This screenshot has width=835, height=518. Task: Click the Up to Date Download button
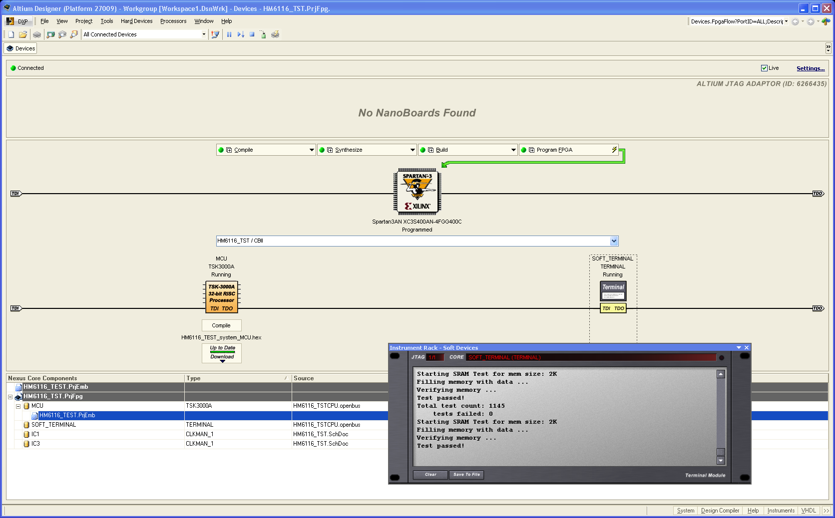[x=222, y=353]
